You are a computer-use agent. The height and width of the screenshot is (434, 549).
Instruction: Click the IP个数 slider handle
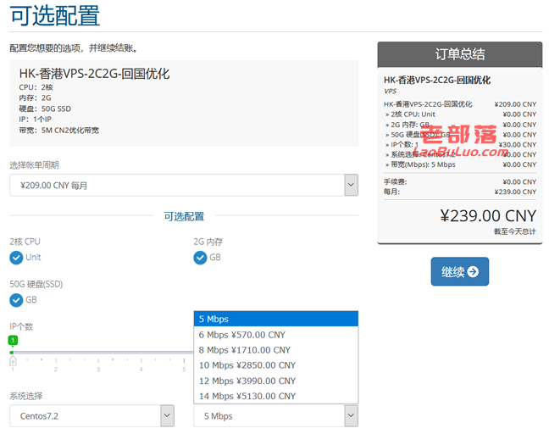click(13, 360)
